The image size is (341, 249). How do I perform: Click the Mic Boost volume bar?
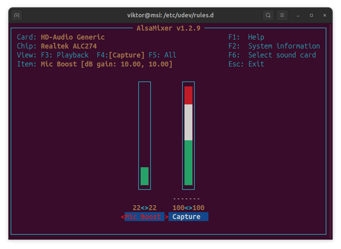tap(145, 136)
